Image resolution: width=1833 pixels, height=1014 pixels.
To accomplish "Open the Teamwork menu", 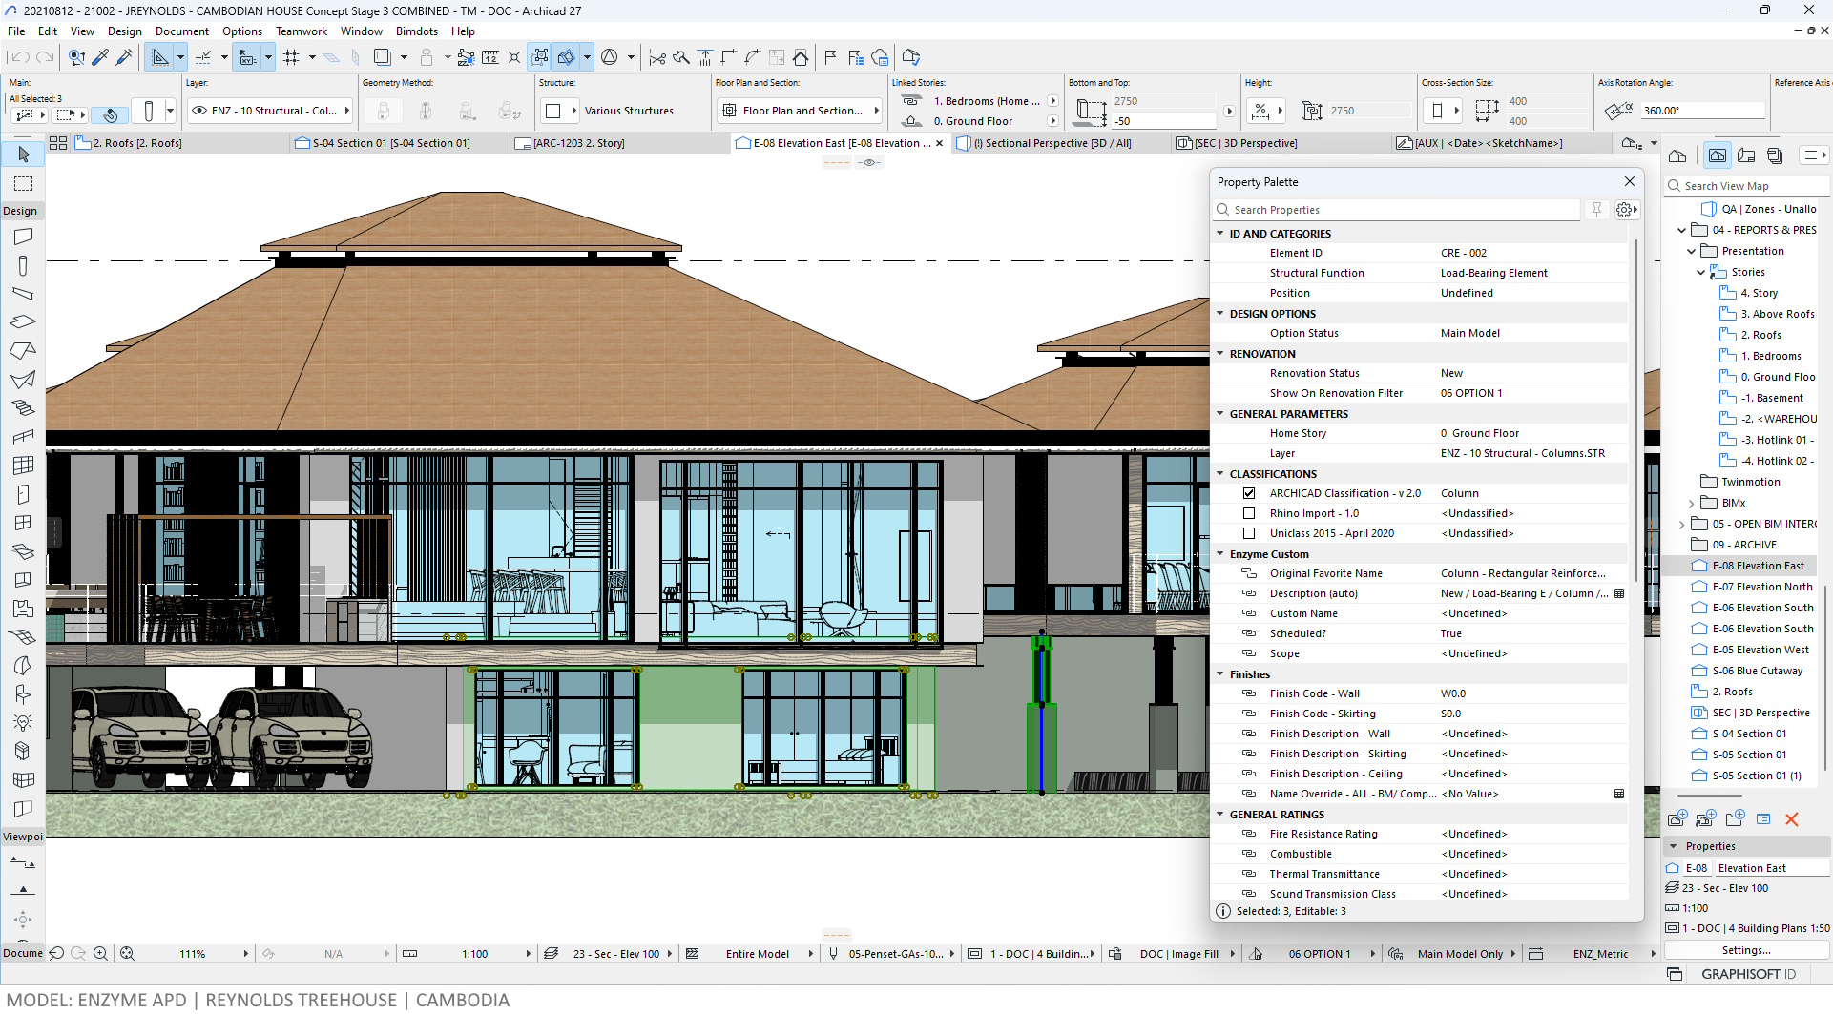I will [x=302, y=31].
